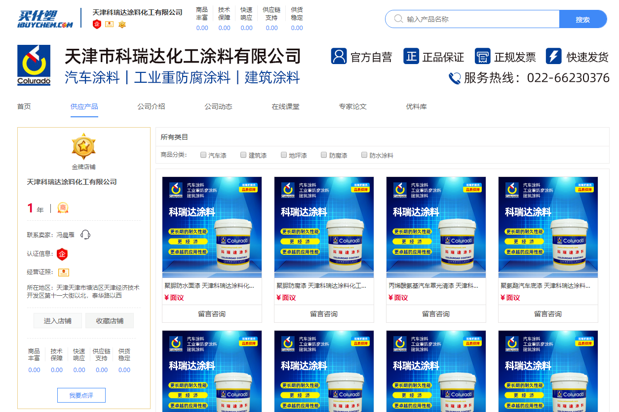Open the 供应产品 tab

tap(84, 106)
